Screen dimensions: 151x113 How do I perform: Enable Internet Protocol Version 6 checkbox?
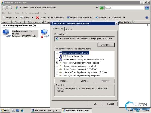(x=57, y=66)
